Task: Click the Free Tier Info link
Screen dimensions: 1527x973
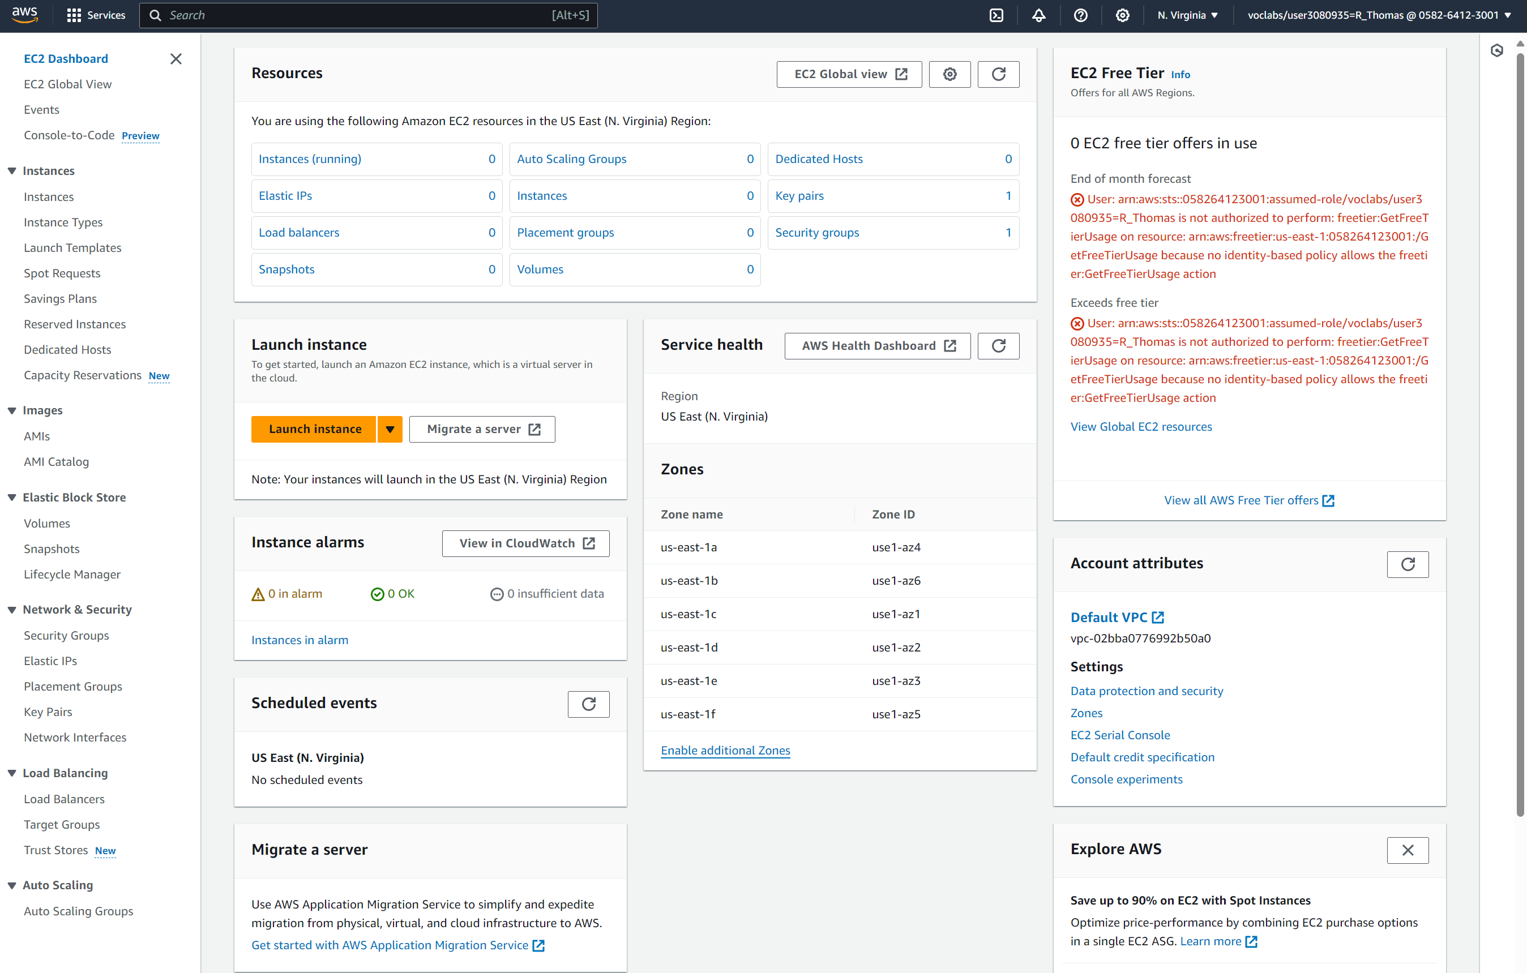Action: (x=1180, y=75)
